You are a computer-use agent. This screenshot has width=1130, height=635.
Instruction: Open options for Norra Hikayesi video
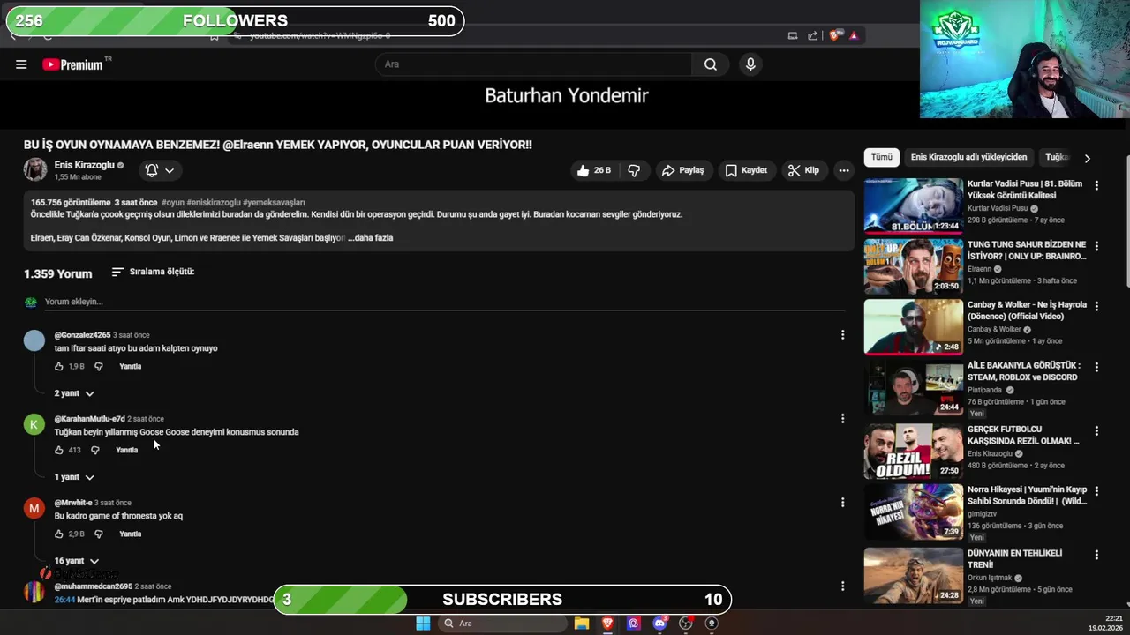coord(1096,491)
